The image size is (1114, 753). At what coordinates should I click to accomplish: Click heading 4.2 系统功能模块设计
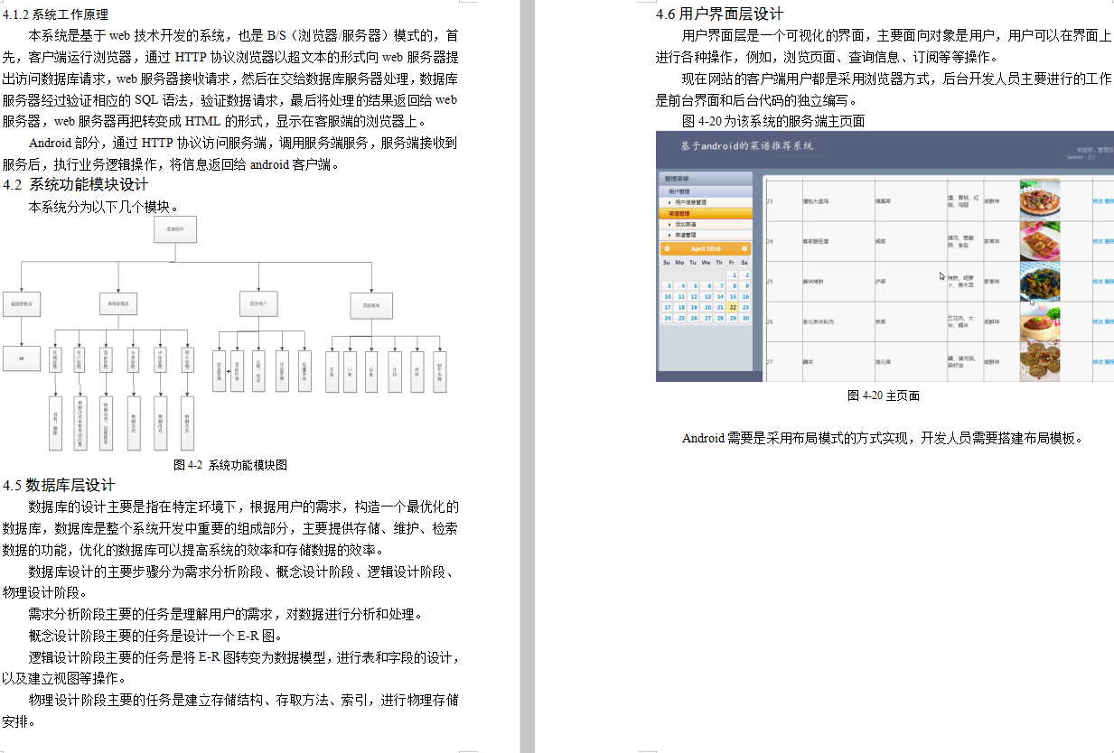(75, 185)
